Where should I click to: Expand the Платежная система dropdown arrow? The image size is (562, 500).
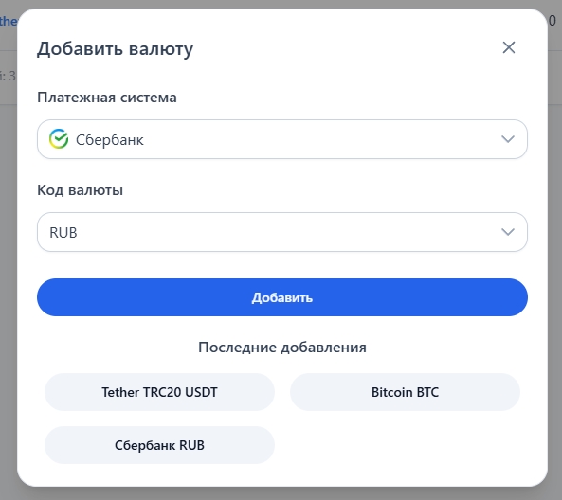[x=508, y=139]
